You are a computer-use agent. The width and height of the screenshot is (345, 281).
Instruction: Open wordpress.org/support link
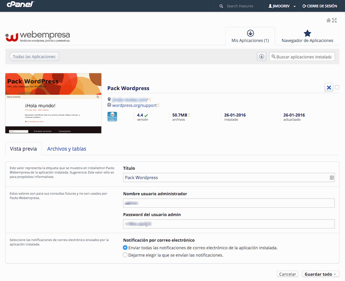pos(135,105)
